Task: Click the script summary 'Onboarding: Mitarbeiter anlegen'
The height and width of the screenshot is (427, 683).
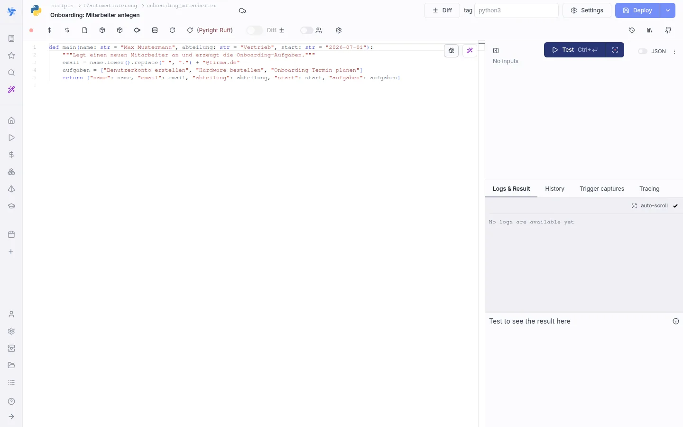Action: (x=95, y=15)
